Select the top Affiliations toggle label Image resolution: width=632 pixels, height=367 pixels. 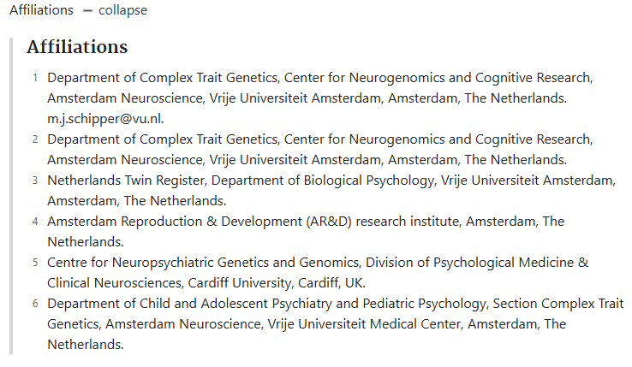pyautogui.click(x=41, y=10)
